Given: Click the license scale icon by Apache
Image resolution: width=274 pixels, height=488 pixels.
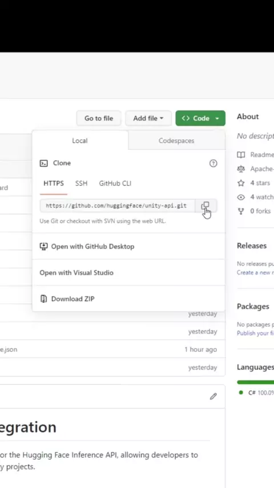Looking at the screenshot, I should pyautogui.click(x=241, y=169).
